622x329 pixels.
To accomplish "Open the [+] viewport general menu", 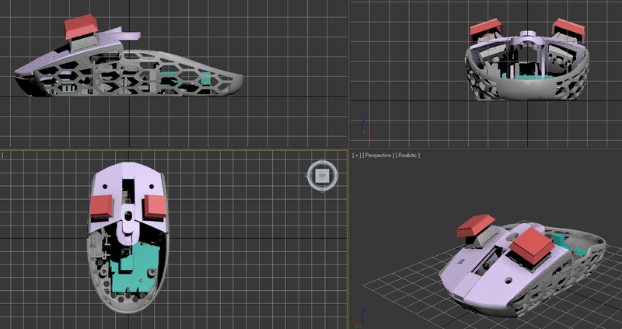I will 356,156.
